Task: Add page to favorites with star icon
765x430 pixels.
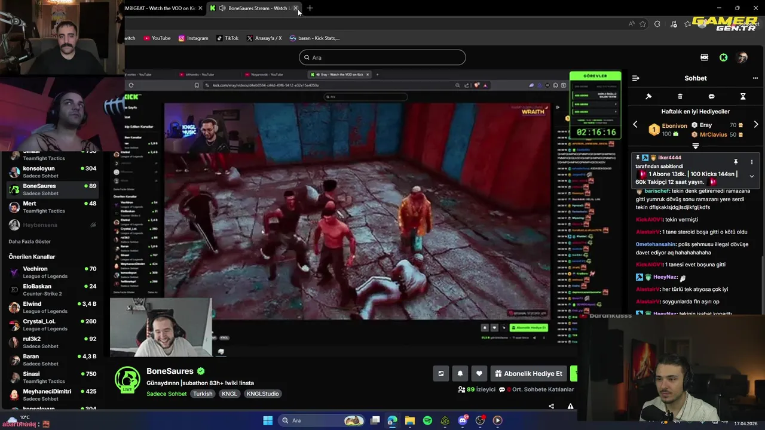Action: click(643, 24)
